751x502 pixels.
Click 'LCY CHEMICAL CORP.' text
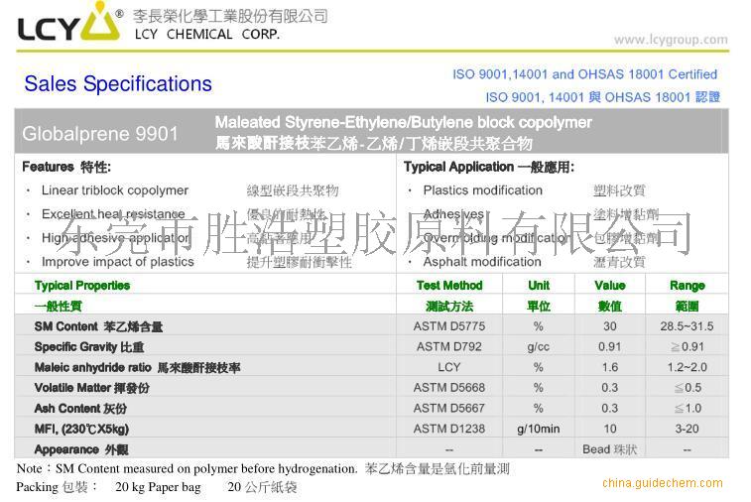pyautogui.click(x=207, y=35)
